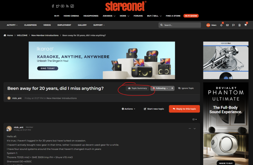This screenshot has height=165, width=253.
Task: Open the messages envelope icon
Action: point(227,25)
